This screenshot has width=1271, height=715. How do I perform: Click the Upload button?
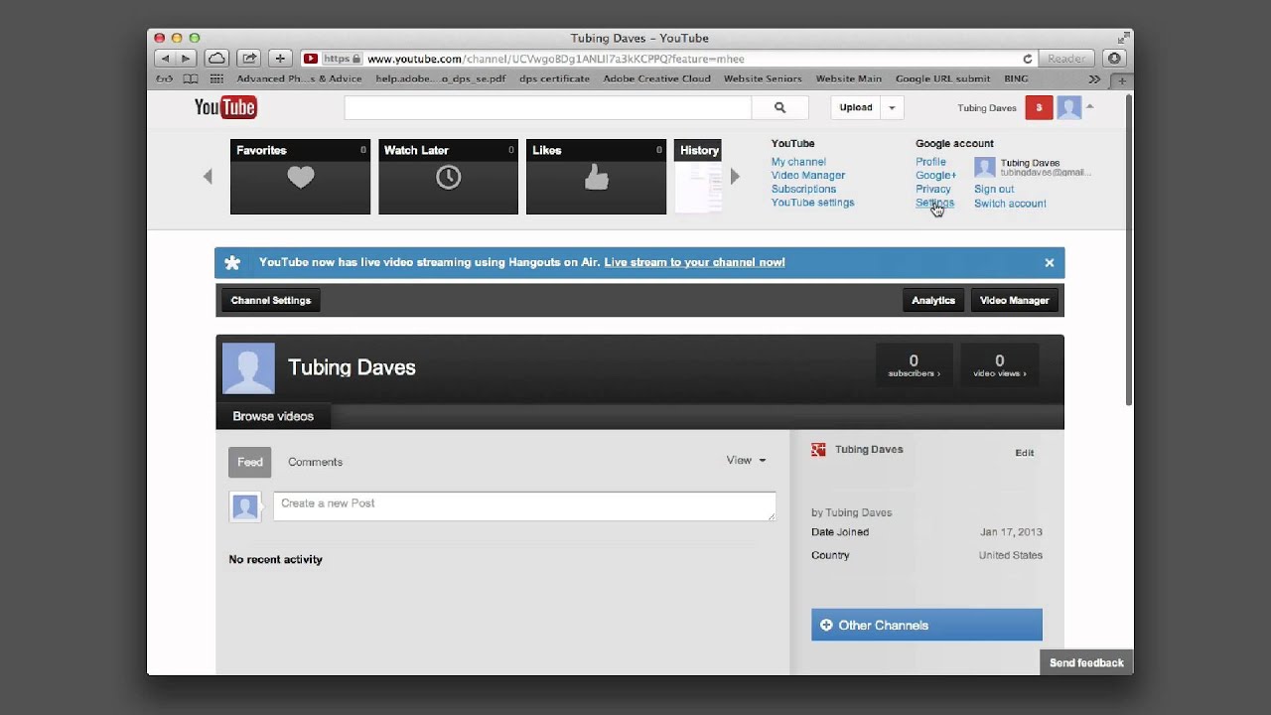tap(856, 107)
